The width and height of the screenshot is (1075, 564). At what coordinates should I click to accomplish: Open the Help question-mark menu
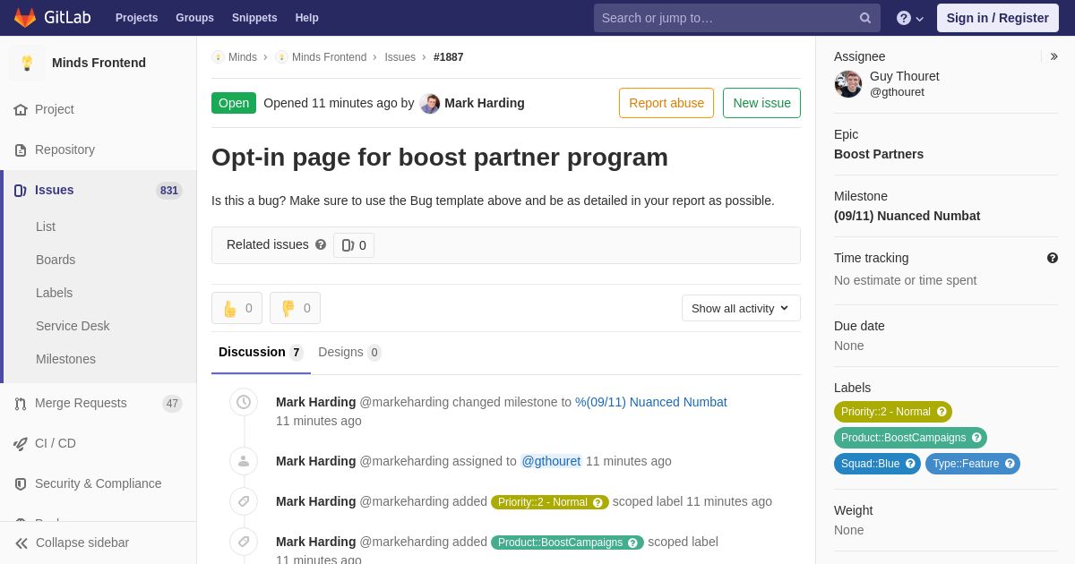click(x=910, y=18)
